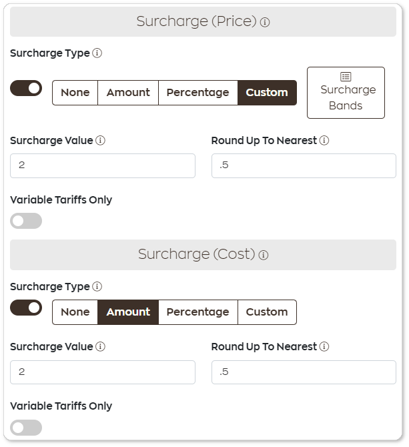
Task: Click the info icon next to Surcharge Type in Price section
Action: tap(97, 53)
